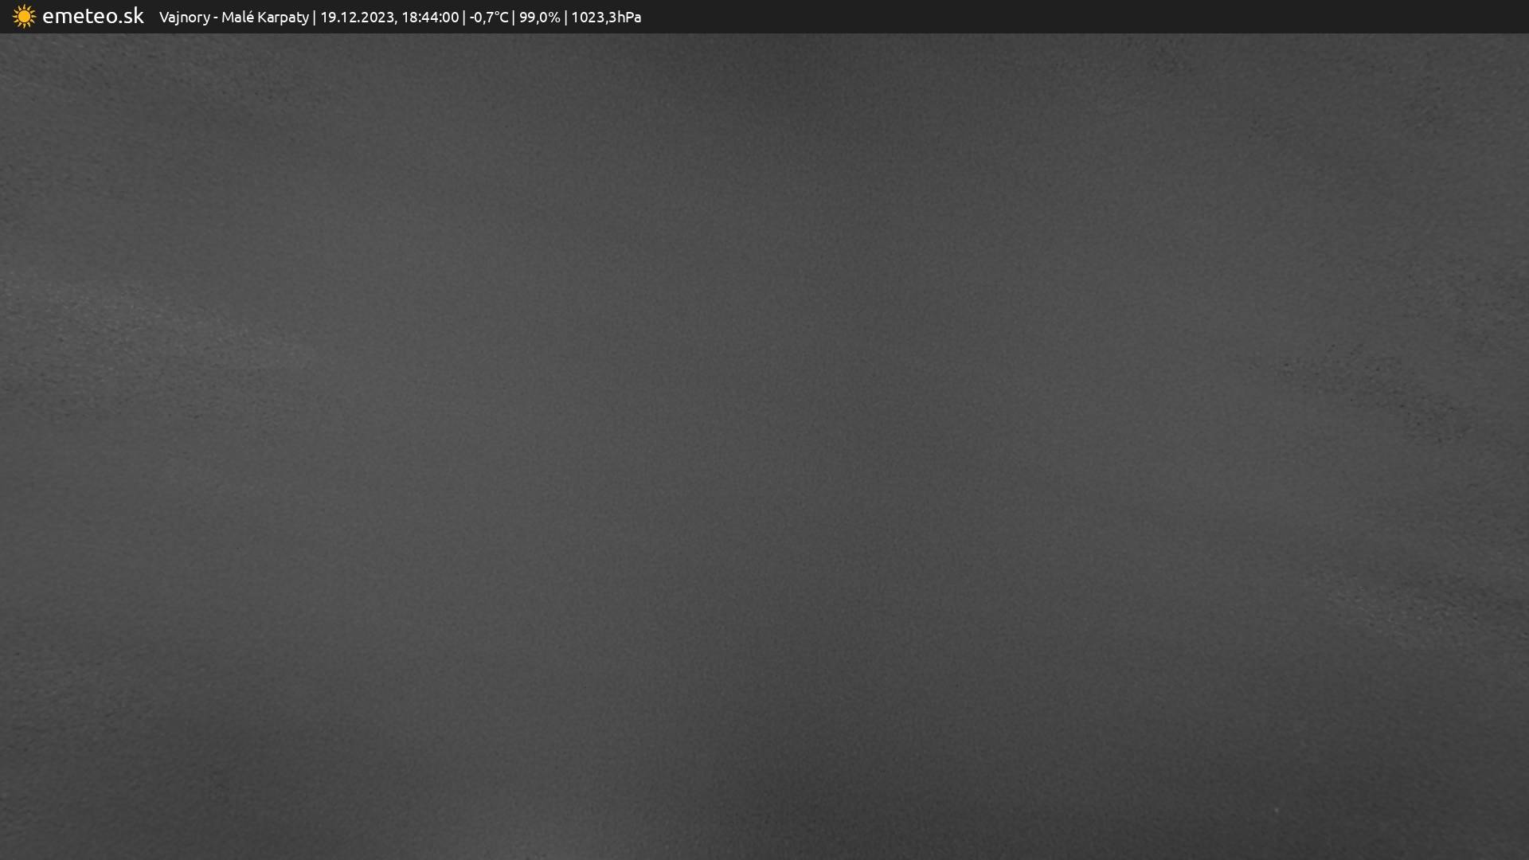
Task: Click the hyphen between Vajnory and Malé
Action: point(216,18)
